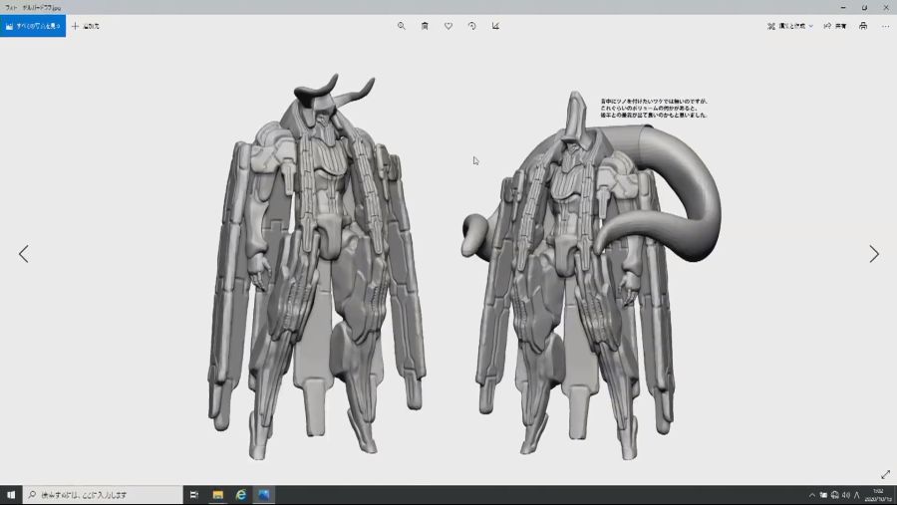This screenshot has width=897, height=505.
Task: Open the three-dots more options menu
Action: tap(885, 26)
